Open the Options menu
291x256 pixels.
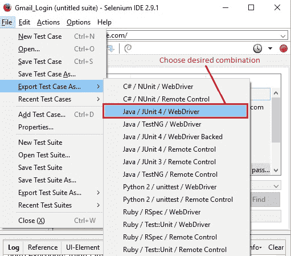pos(79,22)
